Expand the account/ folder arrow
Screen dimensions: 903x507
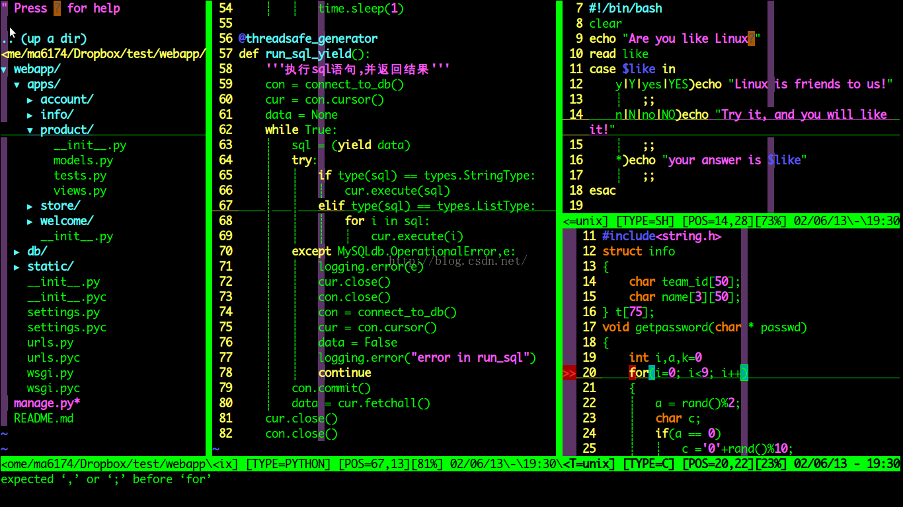pyautogui.click(x=30, y=100)
